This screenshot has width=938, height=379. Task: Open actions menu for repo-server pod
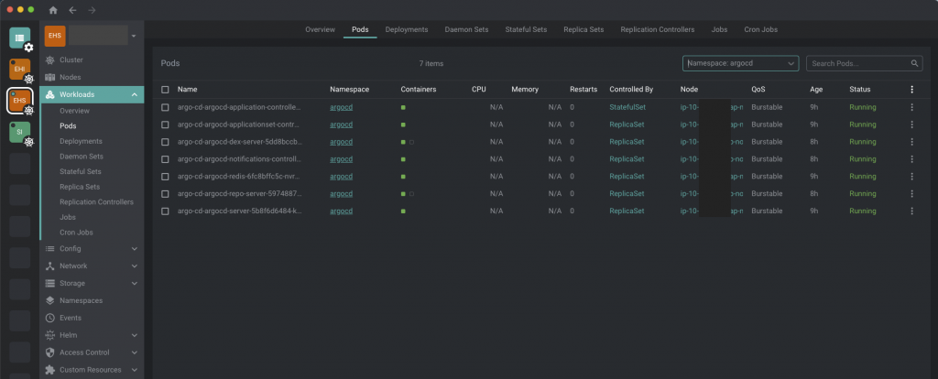pos(911,194)
